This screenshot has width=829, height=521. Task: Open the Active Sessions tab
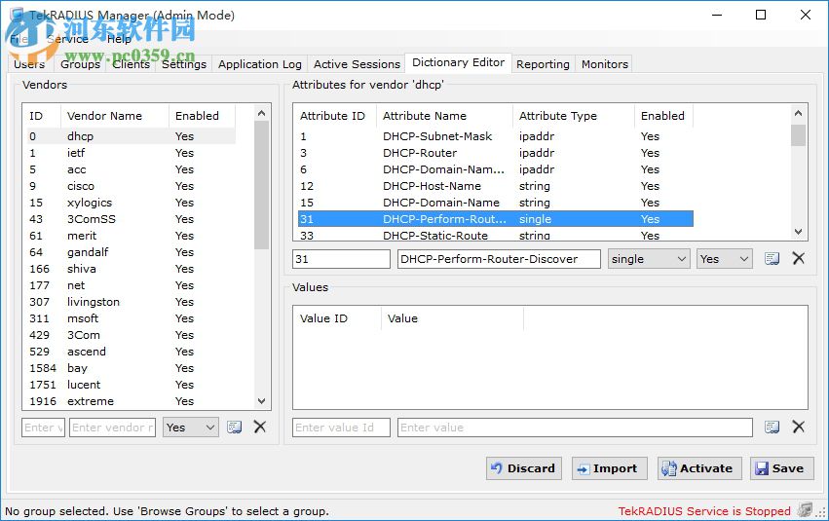pyautogui.click(x=357, y=64)
